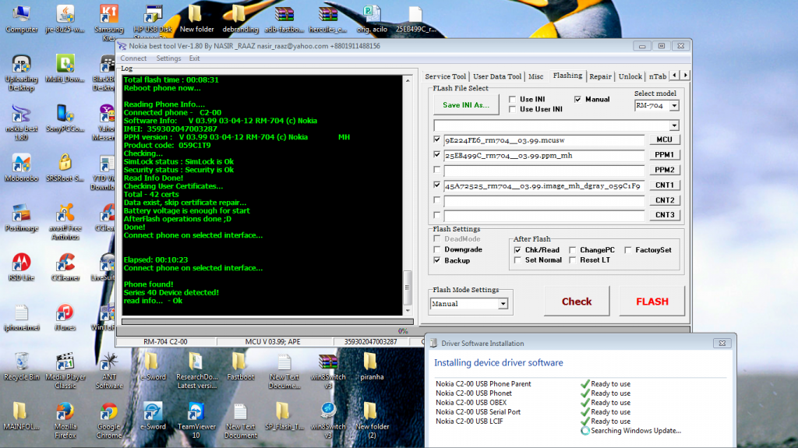Open the Recycle Bin icon
Image resolution: width=798 pixels, height=448 pixels.
click(x=21, y=362)
